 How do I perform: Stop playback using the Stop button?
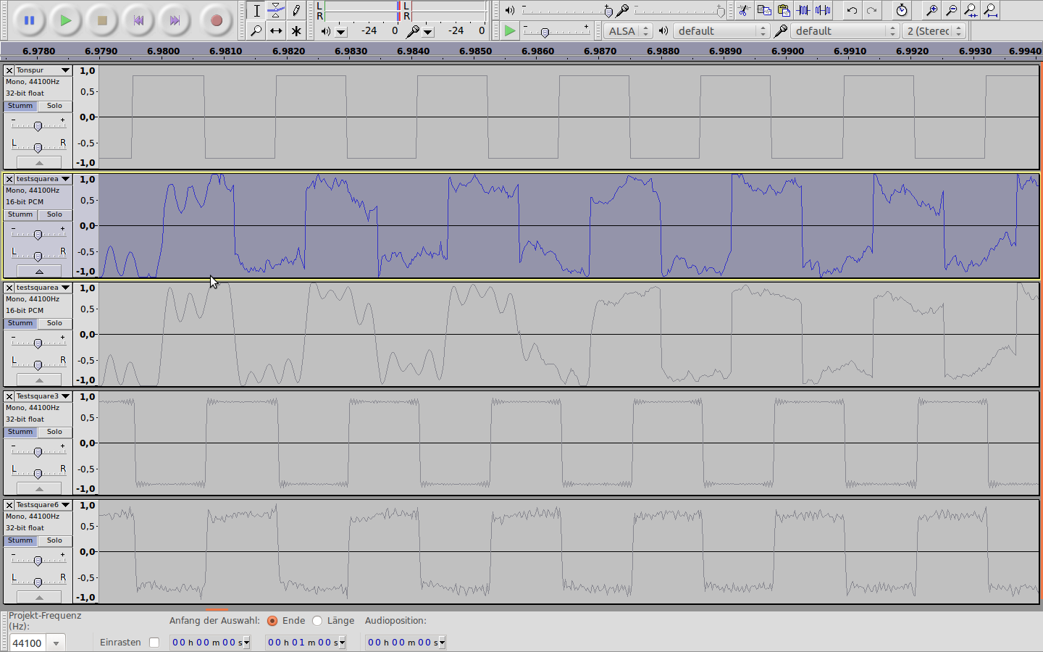[x=102, y=20]
